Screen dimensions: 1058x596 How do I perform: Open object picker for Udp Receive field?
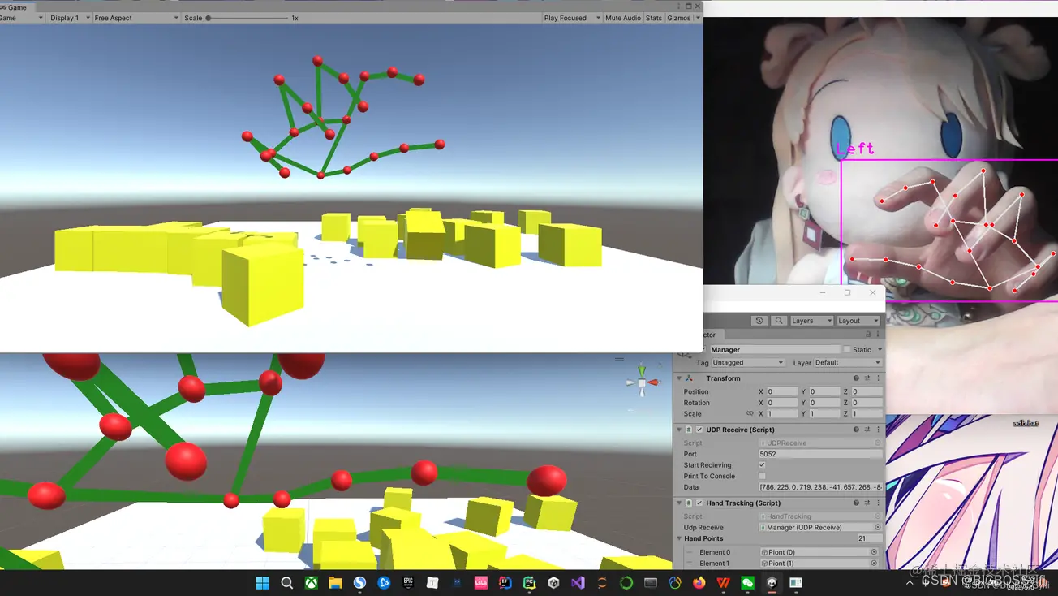click(877, 528)
